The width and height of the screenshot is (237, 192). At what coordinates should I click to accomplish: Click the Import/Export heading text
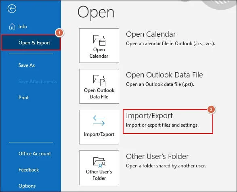[x=149, y=116]
